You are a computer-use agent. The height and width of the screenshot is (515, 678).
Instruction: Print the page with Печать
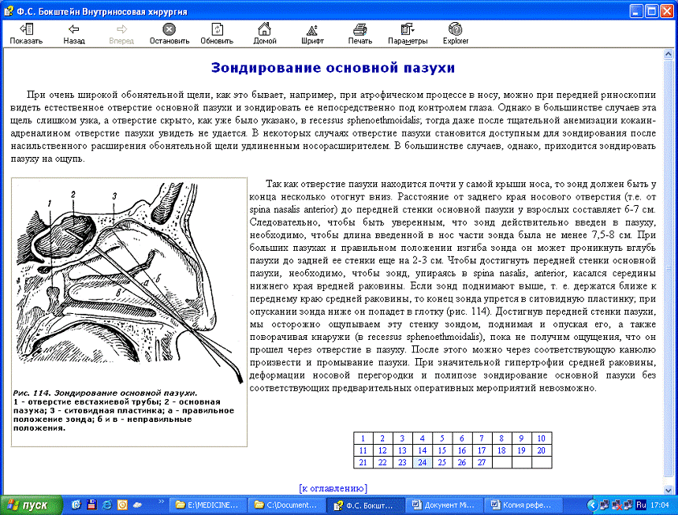[359, 33]
